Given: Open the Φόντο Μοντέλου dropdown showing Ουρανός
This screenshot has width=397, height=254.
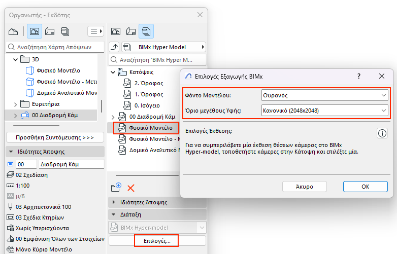Looking at the screenshot, I should 324,95.
